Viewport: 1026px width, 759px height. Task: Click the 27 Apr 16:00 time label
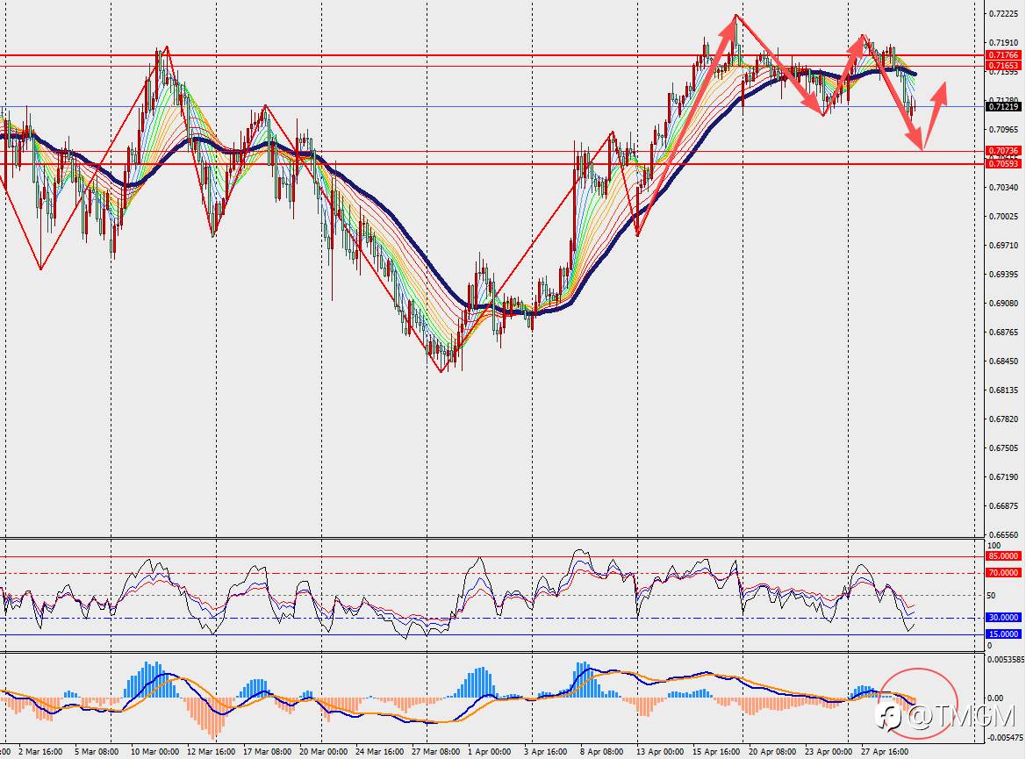(x=886, y=752)
